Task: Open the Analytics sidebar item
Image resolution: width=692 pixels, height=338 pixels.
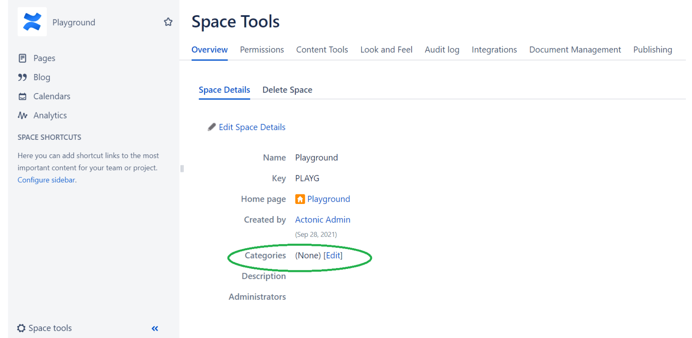Action: (x=42, y=115)
